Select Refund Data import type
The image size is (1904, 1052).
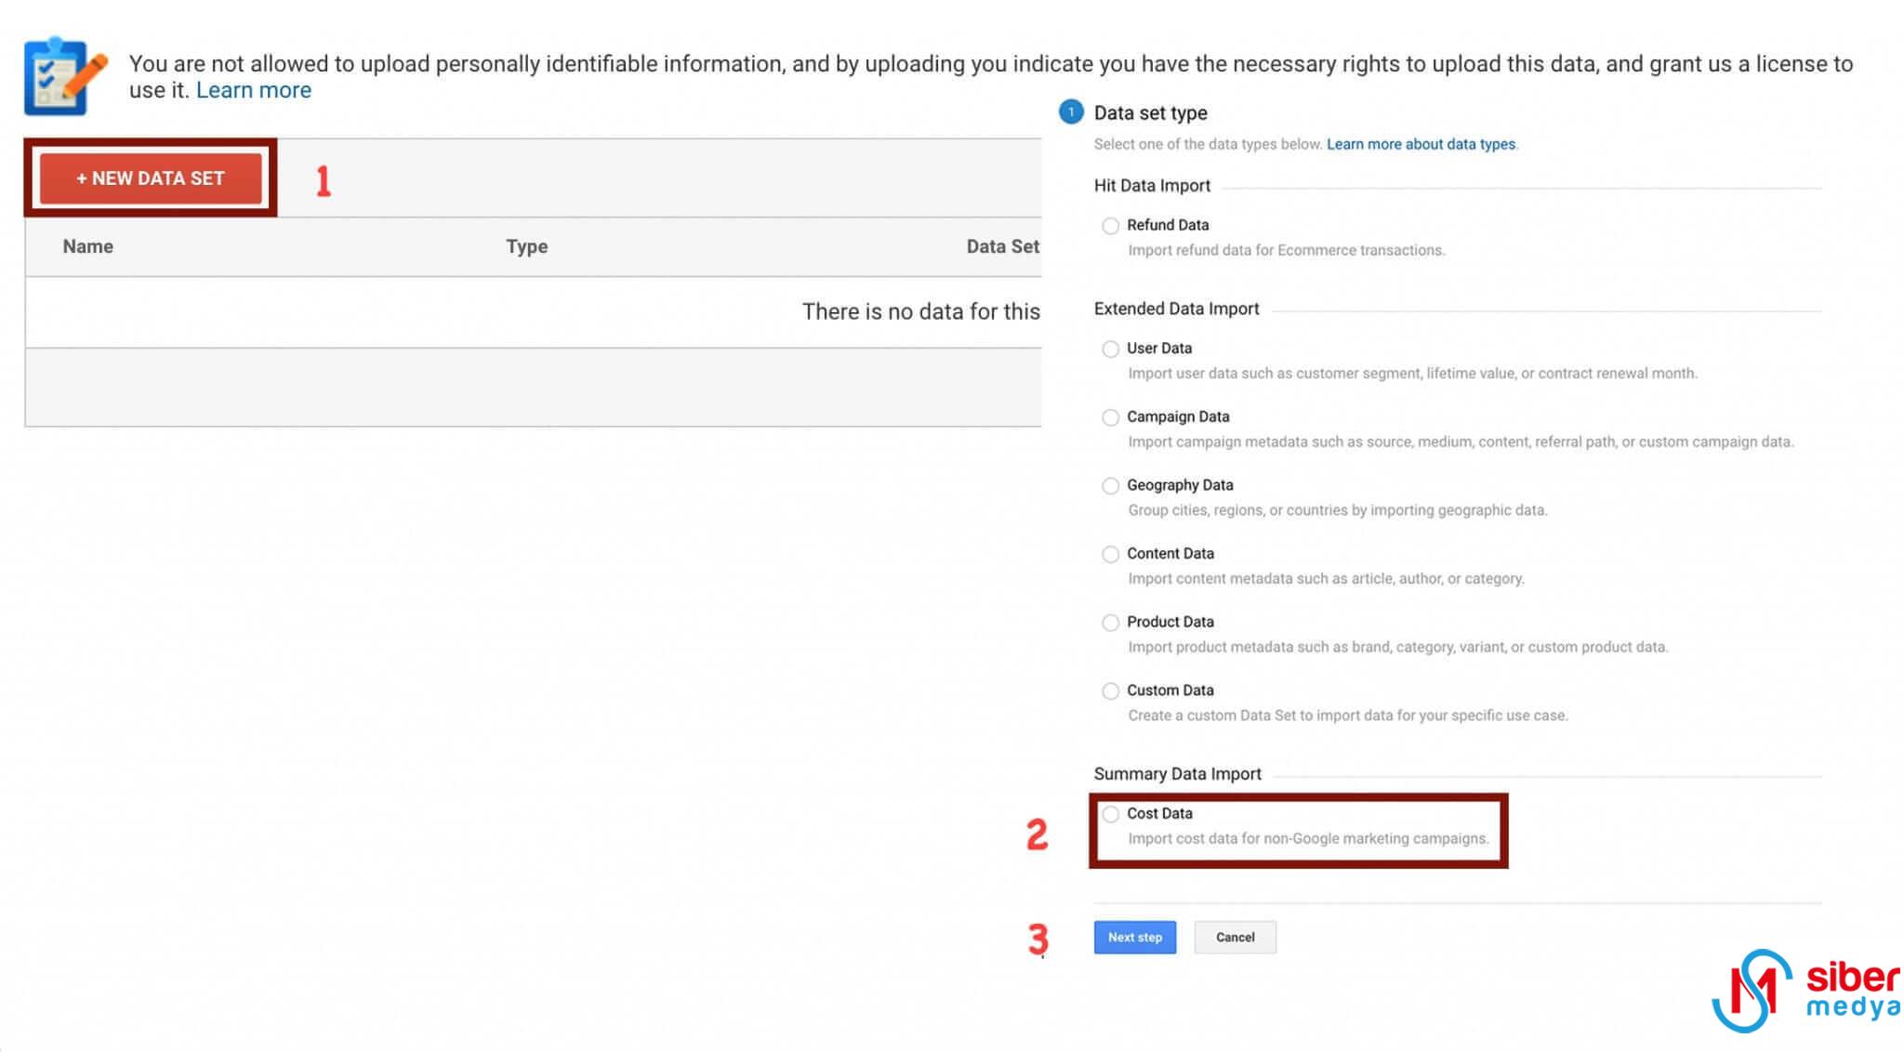1108,224
